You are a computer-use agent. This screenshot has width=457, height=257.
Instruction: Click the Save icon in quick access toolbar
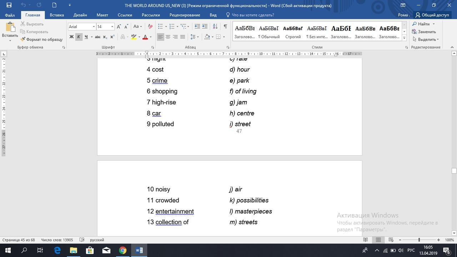coord(9,5)
